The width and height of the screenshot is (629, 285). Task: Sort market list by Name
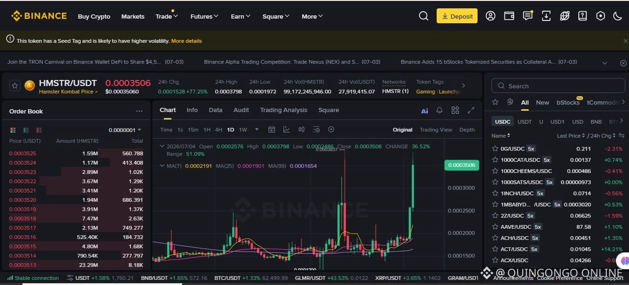coord(501,136)
